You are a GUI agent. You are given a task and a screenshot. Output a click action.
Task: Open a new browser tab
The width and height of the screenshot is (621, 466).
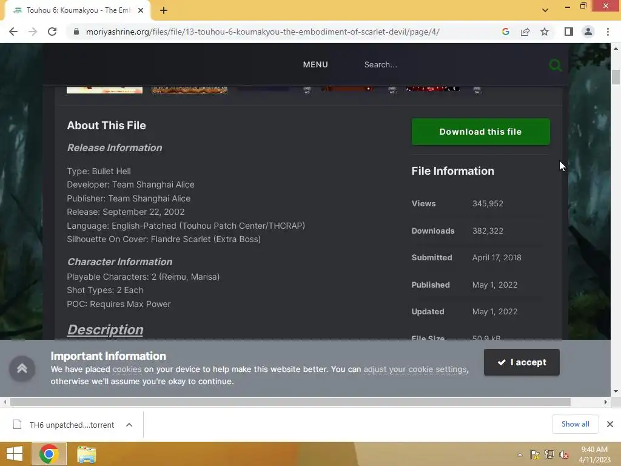tap(164, 10)
